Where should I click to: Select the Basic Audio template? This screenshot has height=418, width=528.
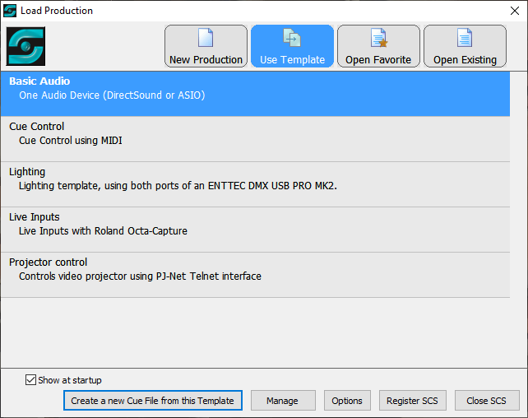point(255,94)
